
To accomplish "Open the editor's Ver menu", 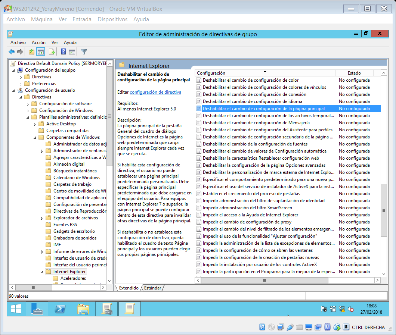I will coord(55,43).
